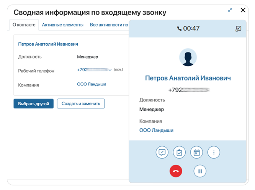Image resolution: width=255 pixels, height=190 pixels.
Task: Click the 'Компания' label in the call card
Action: tap(150, 121)
